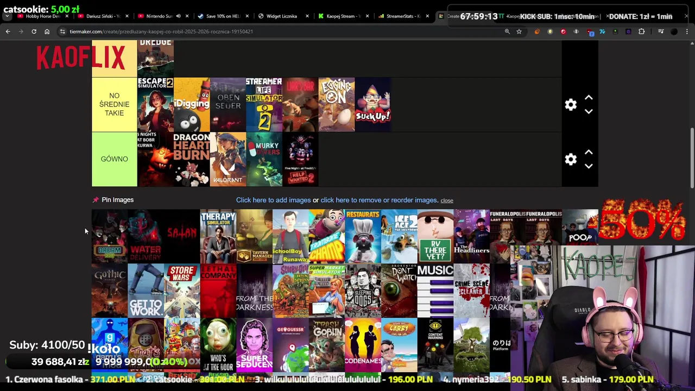Click the GÓWNO tier label
695x391 pixels.
114,159
